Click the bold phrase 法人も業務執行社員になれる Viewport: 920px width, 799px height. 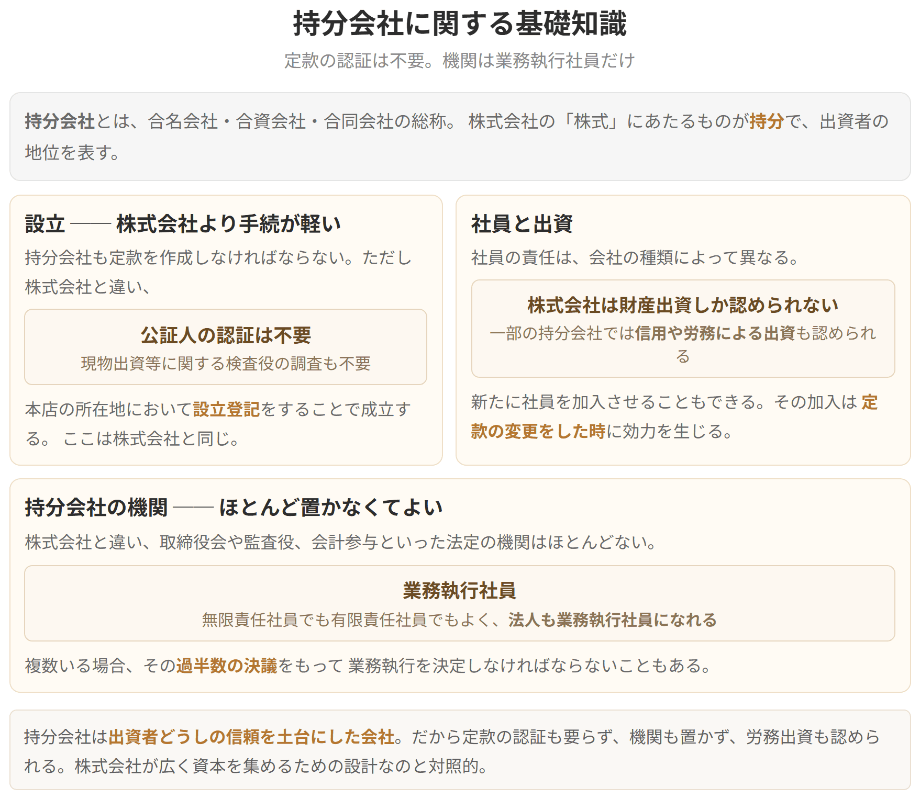[x=613, y=620]
